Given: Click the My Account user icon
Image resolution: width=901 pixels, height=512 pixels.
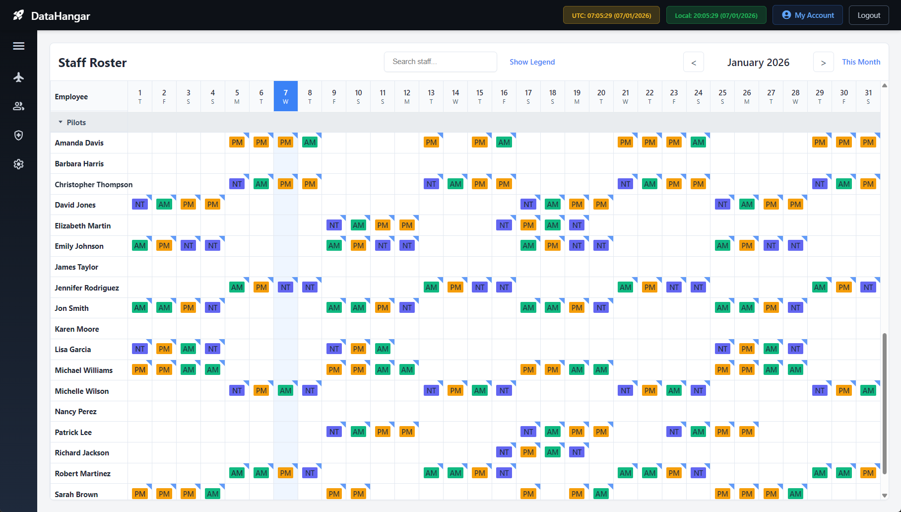Looking at the screenshot, I should (x=786, y=15).
